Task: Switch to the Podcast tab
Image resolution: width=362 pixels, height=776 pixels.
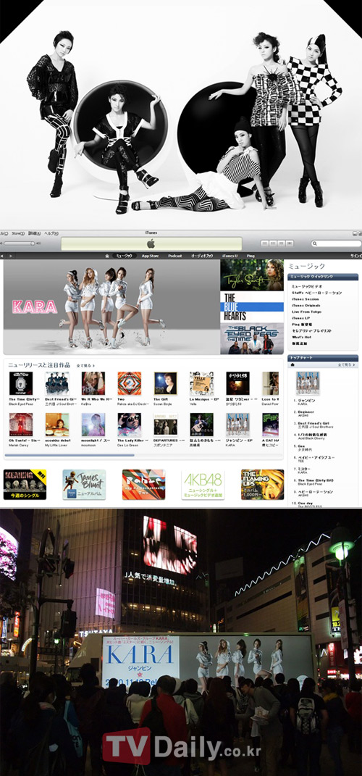Action: point(174,256)
